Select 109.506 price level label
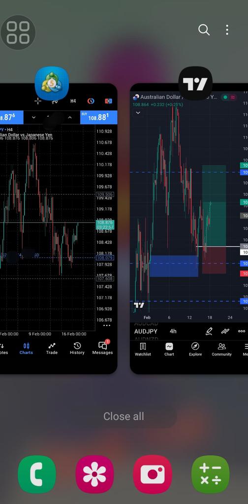 [105, 194]
